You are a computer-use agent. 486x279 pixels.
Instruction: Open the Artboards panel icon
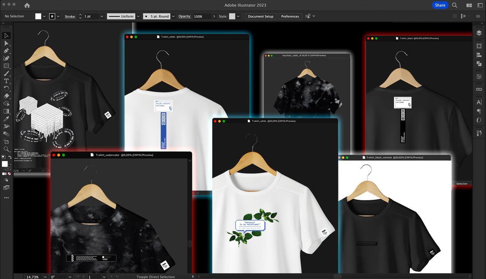(x=479, y=46)
